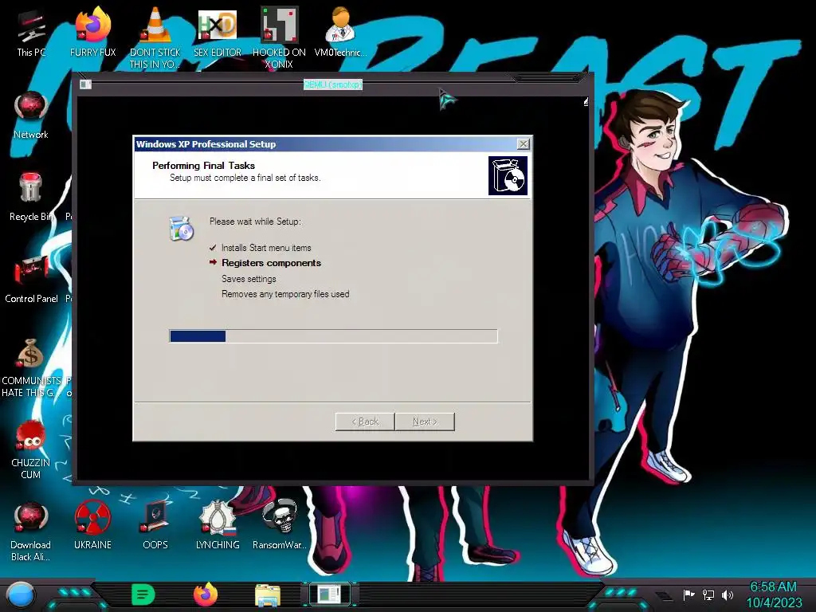
Task: Open the OOPS desktop shortcut
Action: coord(155,526)
